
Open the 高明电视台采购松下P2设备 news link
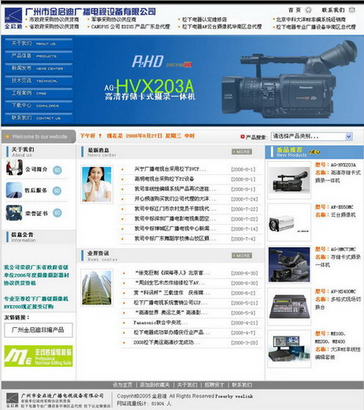pyautogui.click(x=165, y=179)
